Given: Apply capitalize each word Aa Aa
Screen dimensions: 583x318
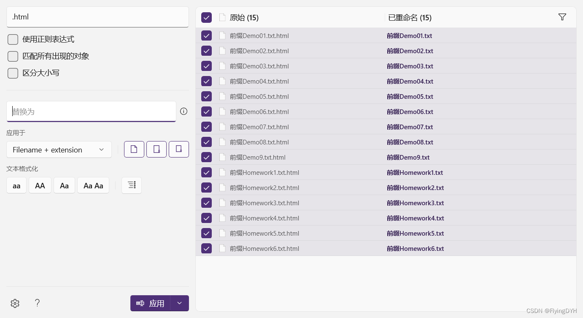Looking at the screenshot, I should [93, 185].
